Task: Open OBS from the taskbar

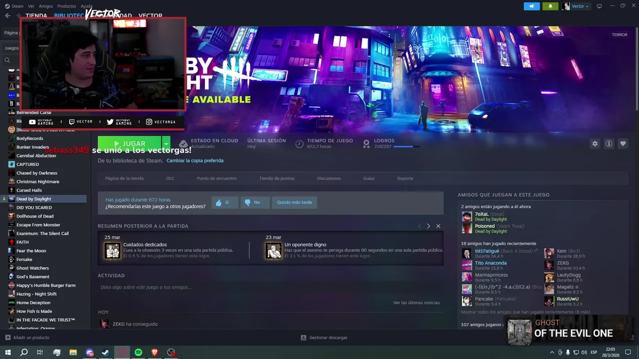Action: tap(171, 352)
